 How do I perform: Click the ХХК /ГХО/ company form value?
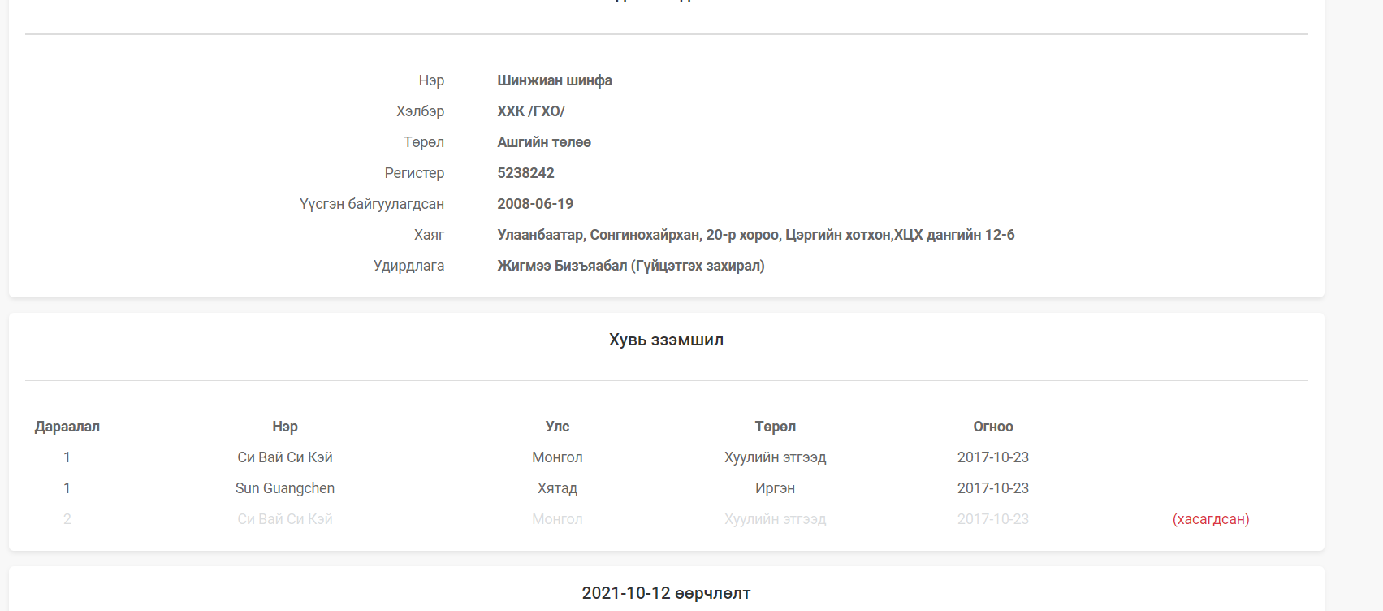tap(530, 111)
